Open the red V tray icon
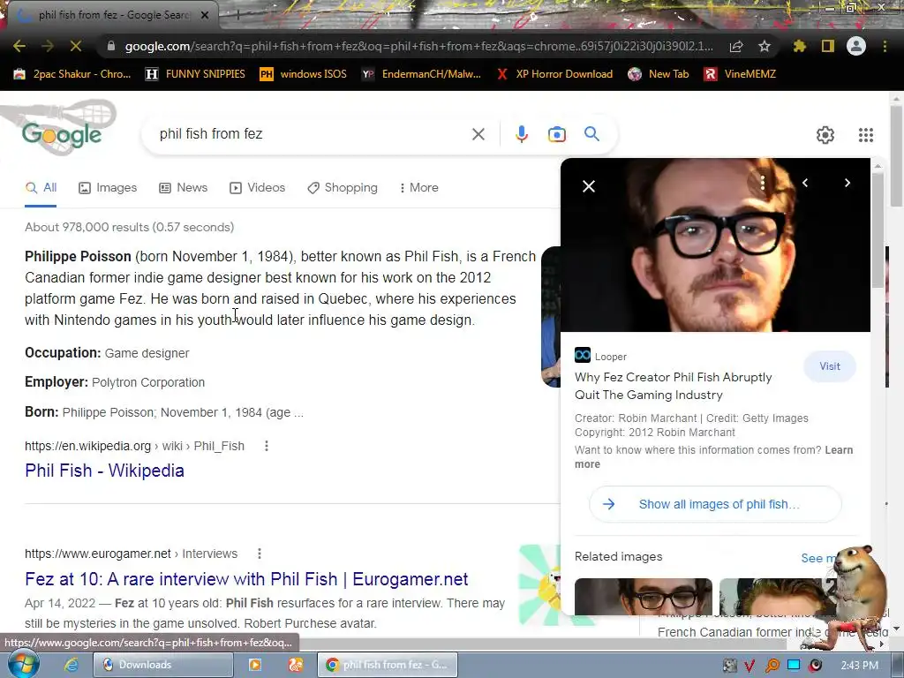This screenshot has width=904, height=678. tap(750, 666)
